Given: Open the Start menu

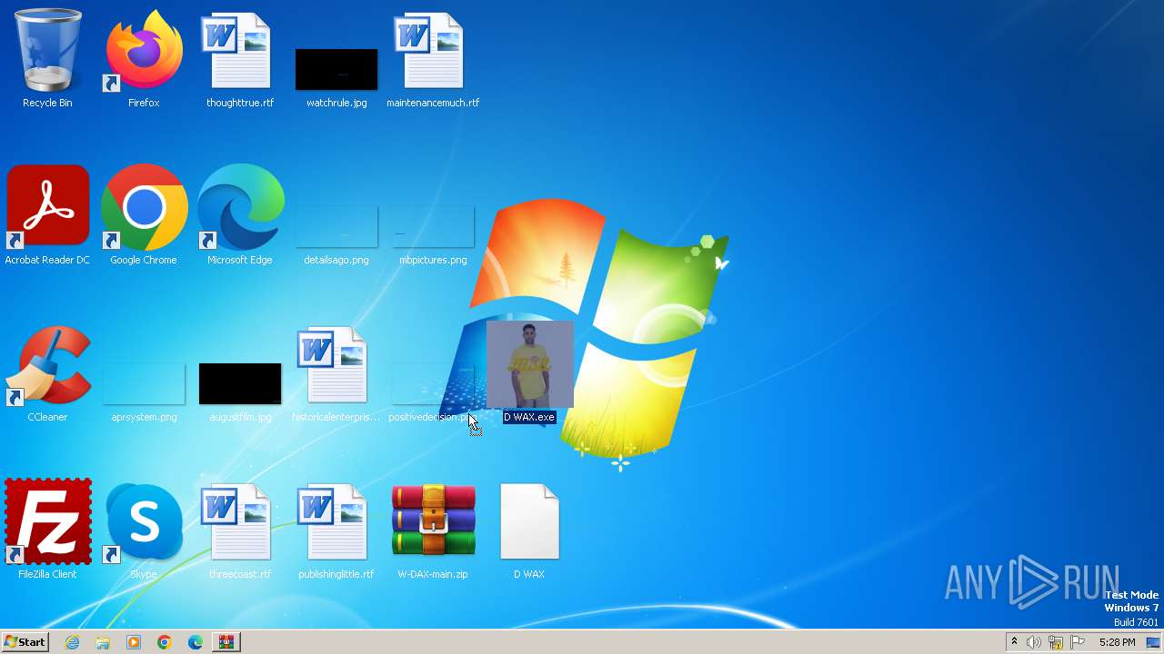Looking at the screenshot, I should 25,641.
